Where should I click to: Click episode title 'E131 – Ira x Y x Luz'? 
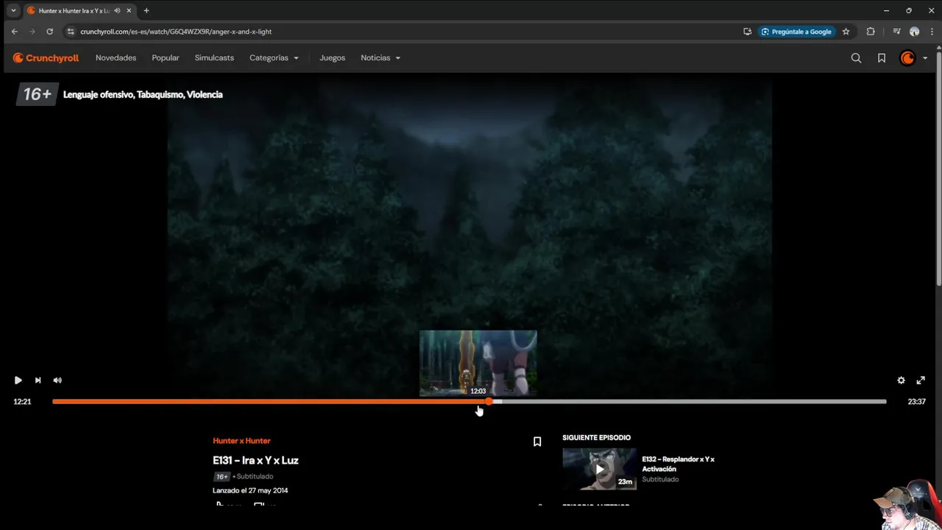point(255,460)
